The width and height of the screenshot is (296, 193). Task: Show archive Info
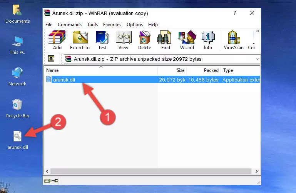(x=208, y=40)
